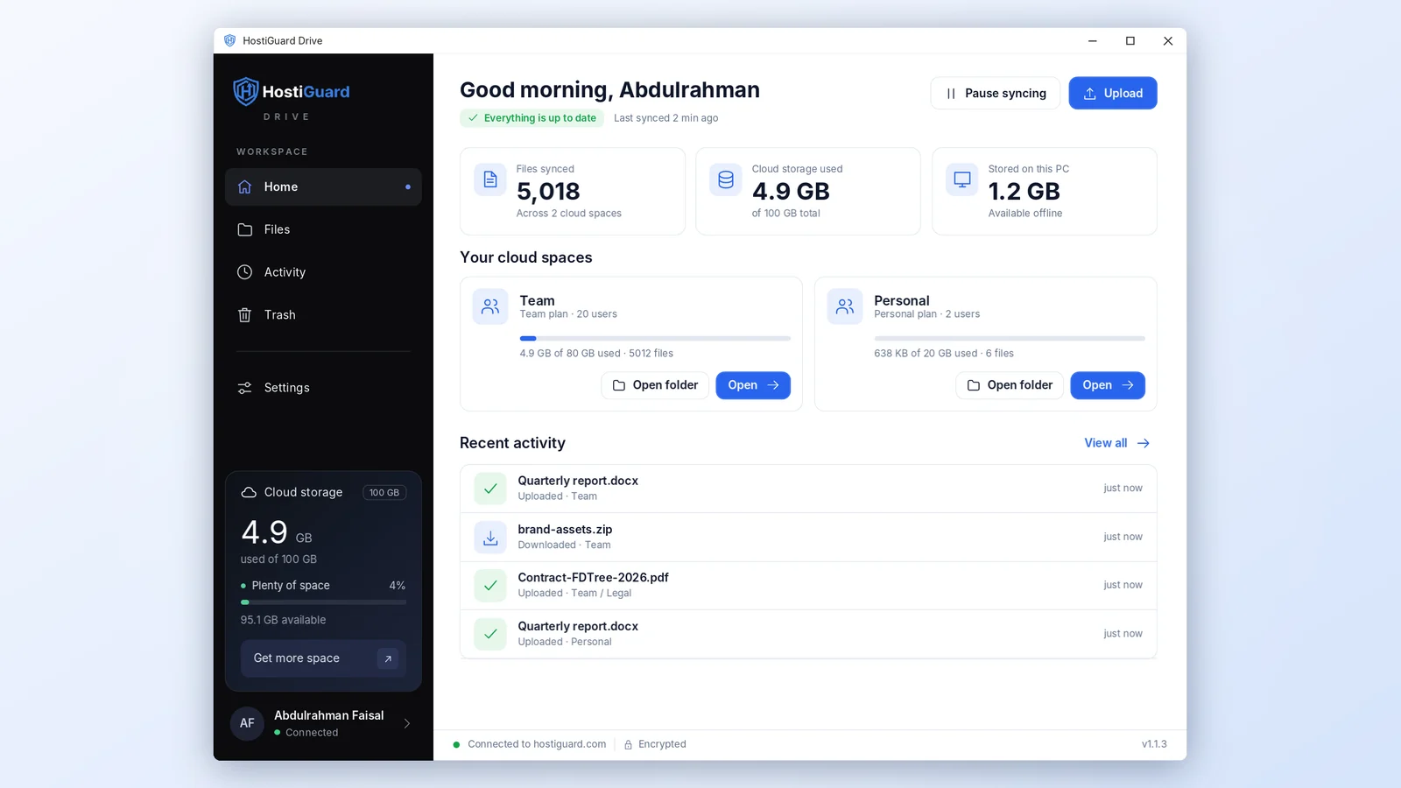This screenshot has height=788, width=1401.
Task: Click the HostiGuard shield logo in sidebar
Action: click(246, 92)
